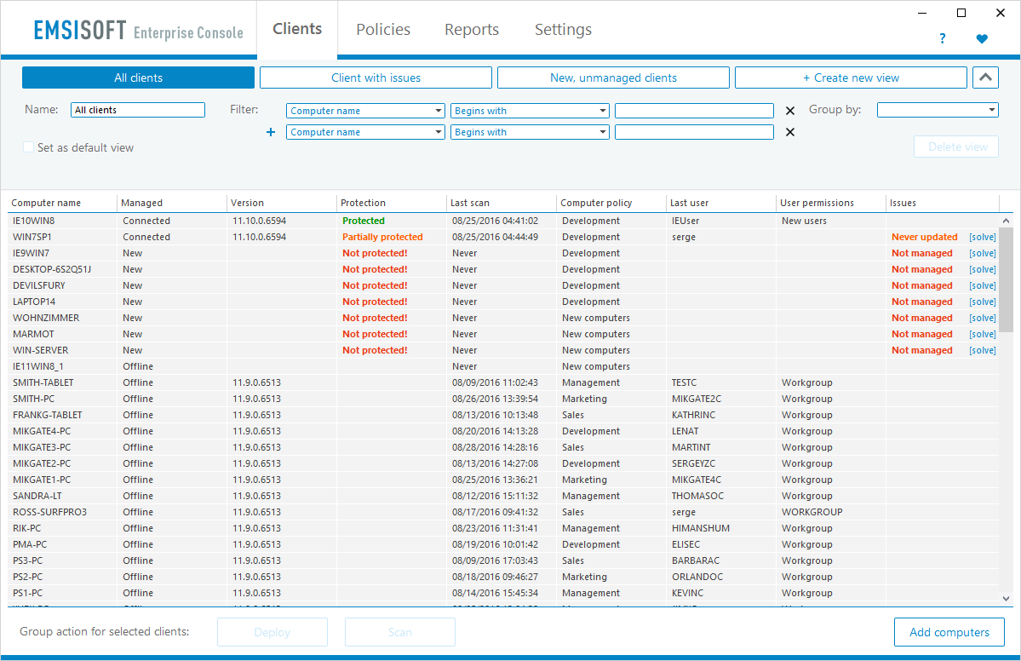This screenshot has height=661, width=1021.
Task: Sort by Protection column header
Action: pyautogui.click(x=364, y=203)
